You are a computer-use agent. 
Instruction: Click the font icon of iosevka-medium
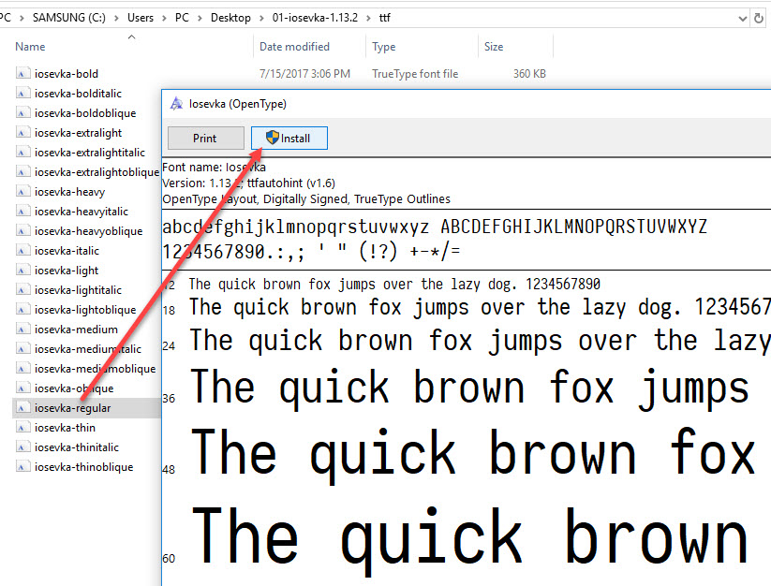pyautogui.click(x=22, y=330)
